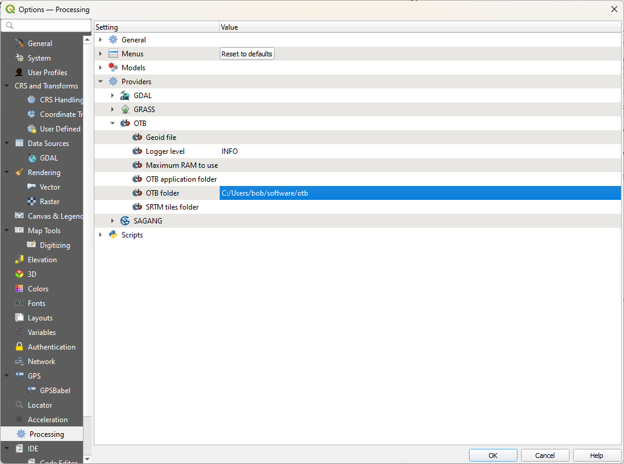Collapse the OTB provider tree
This screenshot has height=464, width=624.
(x=113, y=124)
